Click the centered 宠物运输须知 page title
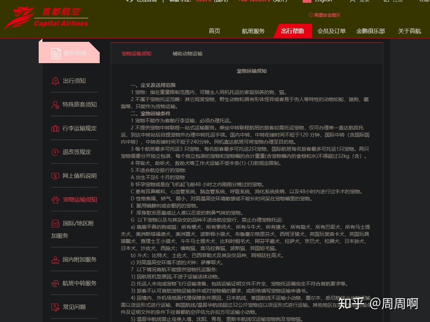Screen dimensions: 430x322 click(x=252, y=71)
